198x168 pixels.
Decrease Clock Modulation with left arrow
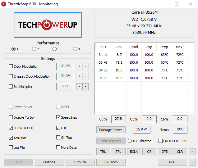pos(79,66)
